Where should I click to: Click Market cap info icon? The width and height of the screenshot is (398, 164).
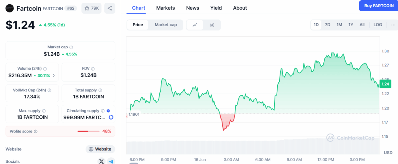[71, 47]
